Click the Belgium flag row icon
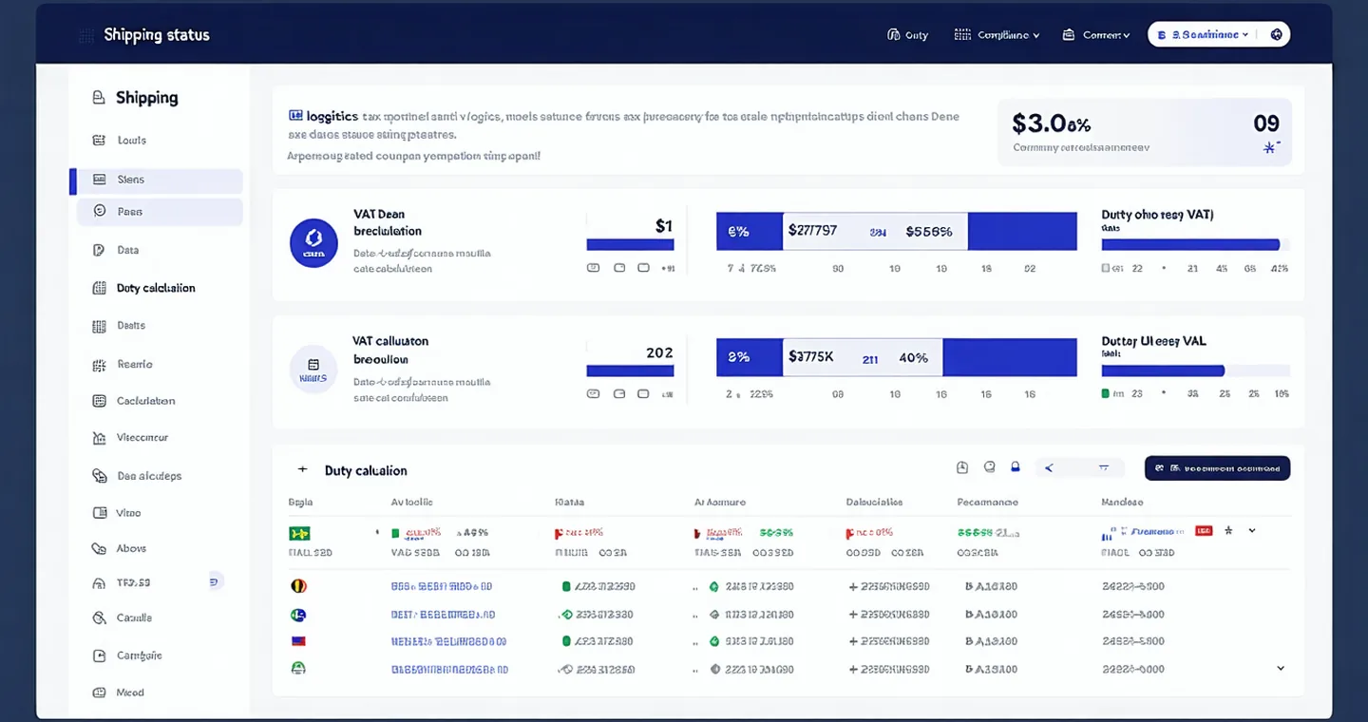Image resolution: width=1368 pixels, height=722 pixels. click(x=298, y=587)
